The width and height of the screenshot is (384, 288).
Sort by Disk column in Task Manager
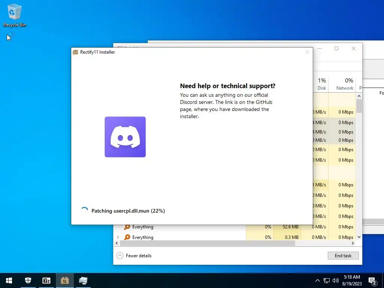point(321,84)
